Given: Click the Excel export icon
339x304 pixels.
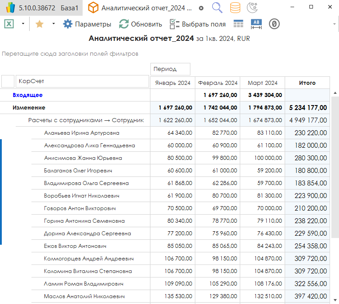Looking at the screenshot, I should point(9,24).
